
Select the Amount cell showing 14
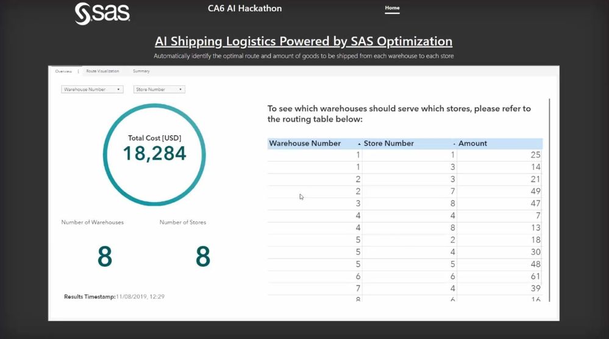coord(499,167)
